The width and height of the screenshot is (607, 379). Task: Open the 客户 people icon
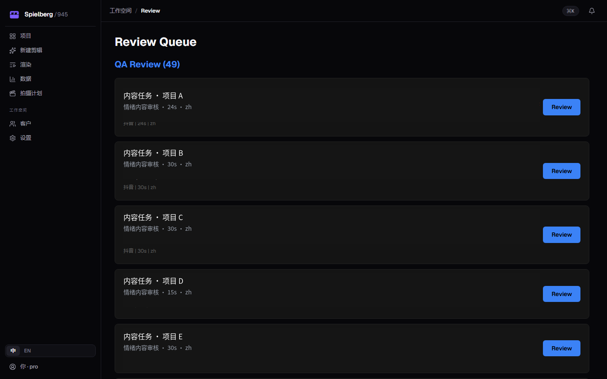pos(13,124)
